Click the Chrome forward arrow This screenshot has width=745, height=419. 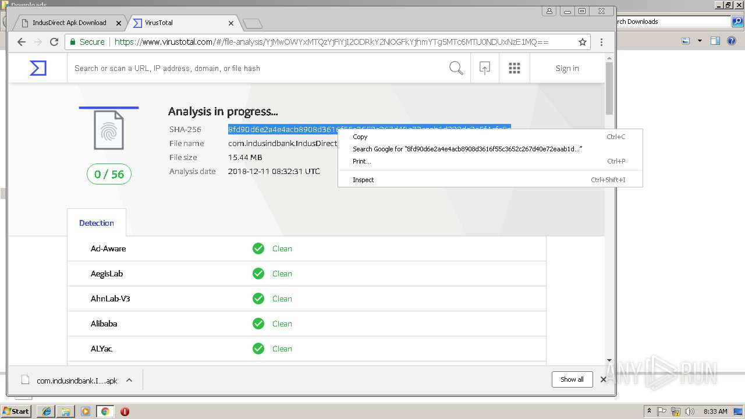pyautogui.click(x=38, y=42)
